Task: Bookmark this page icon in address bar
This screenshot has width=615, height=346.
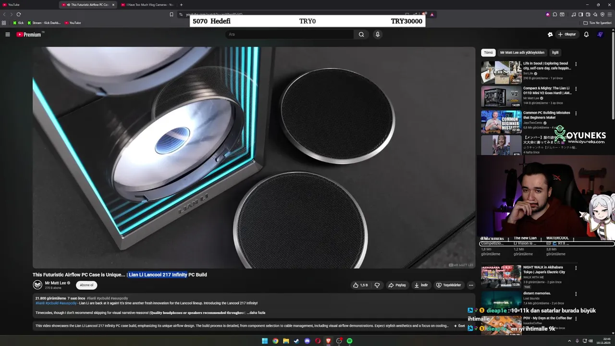Action: pos(172,14)
